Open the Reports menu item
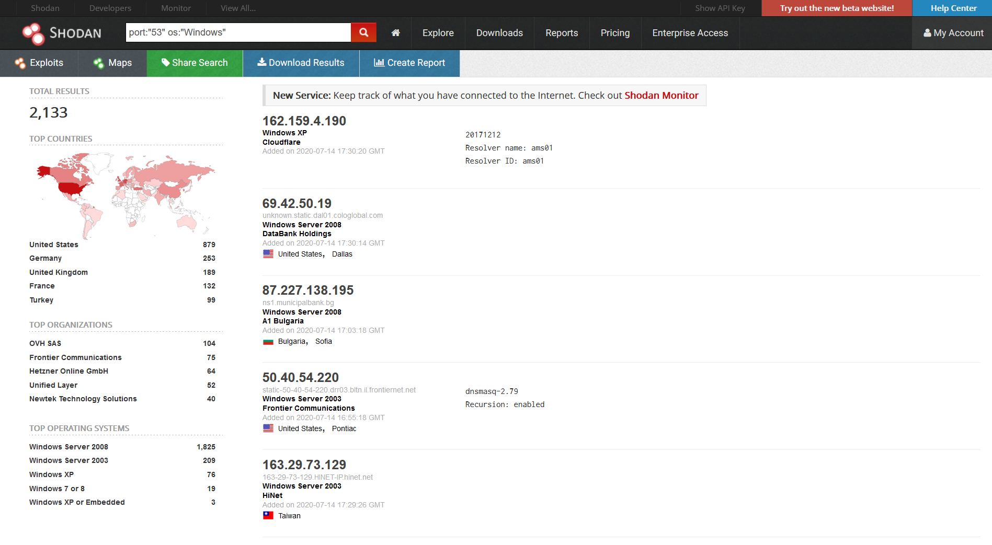992x545 pixels. [x=562, y=33]
